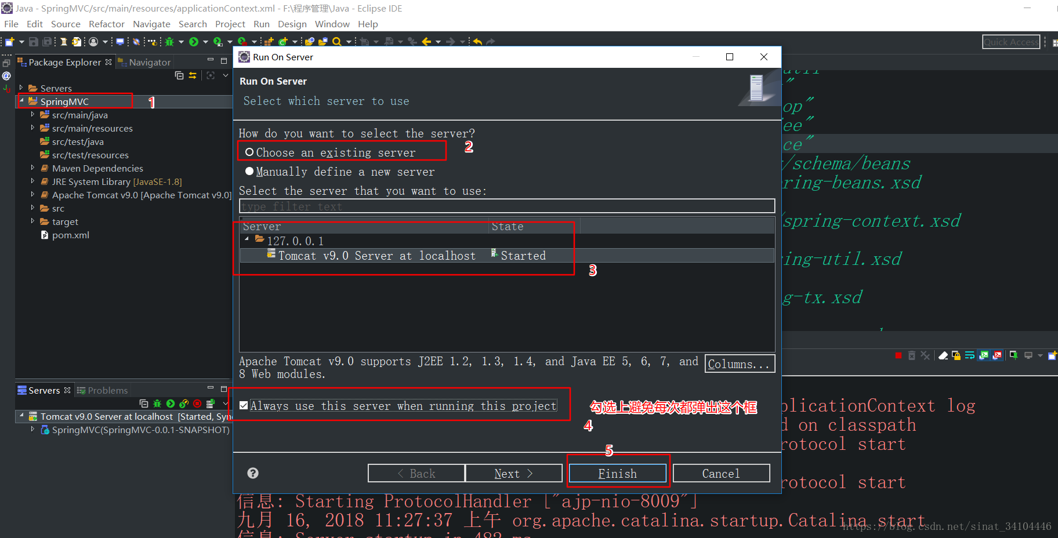
Task: Click the Quick Access field
Action: click(1010, 42)
